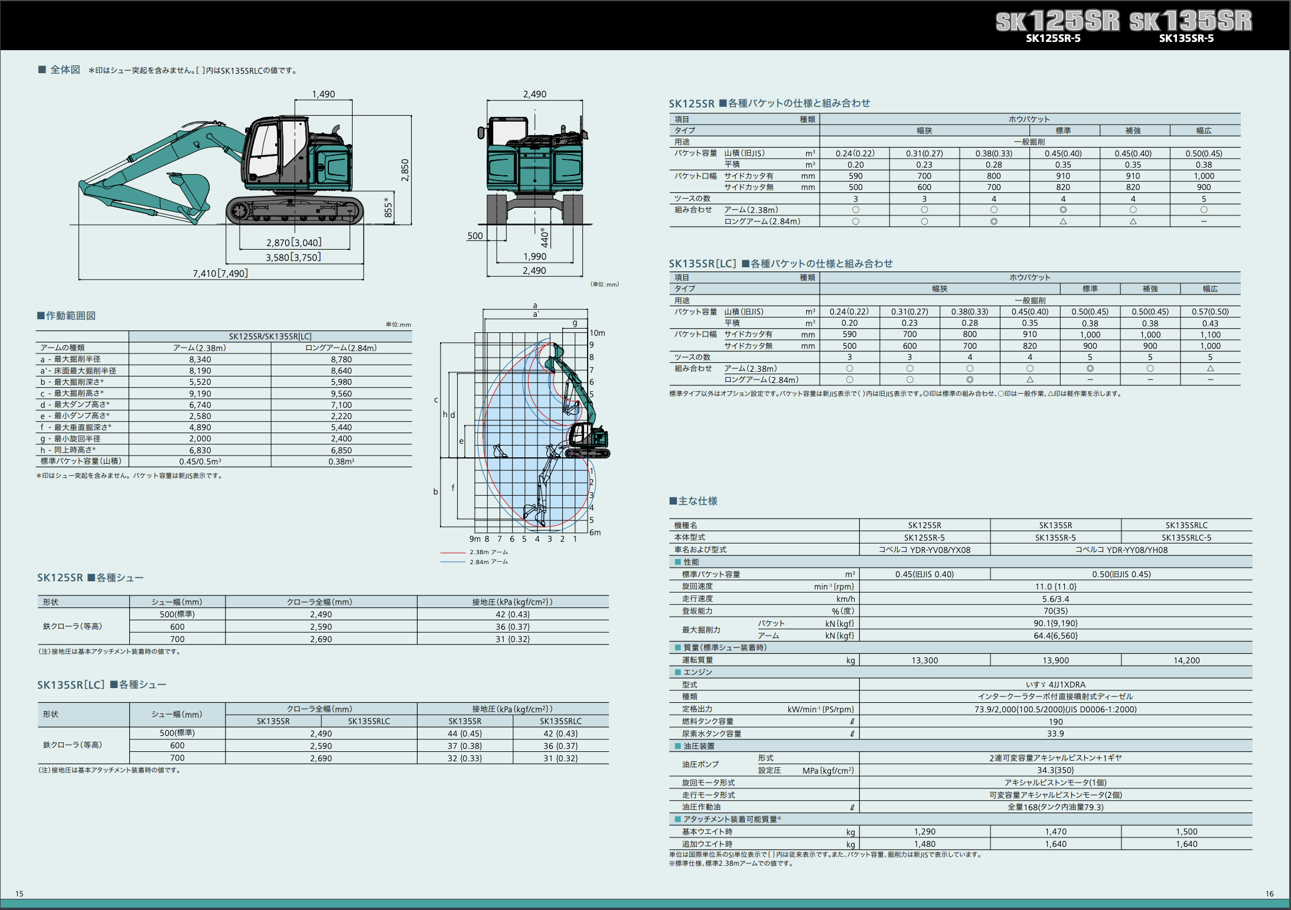Click value 2,220 in 最小ダンプ高さ row

(341, 416)
